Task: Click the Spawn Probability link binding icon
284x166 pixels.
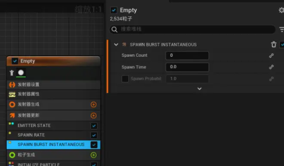Action: click(272, 79)
